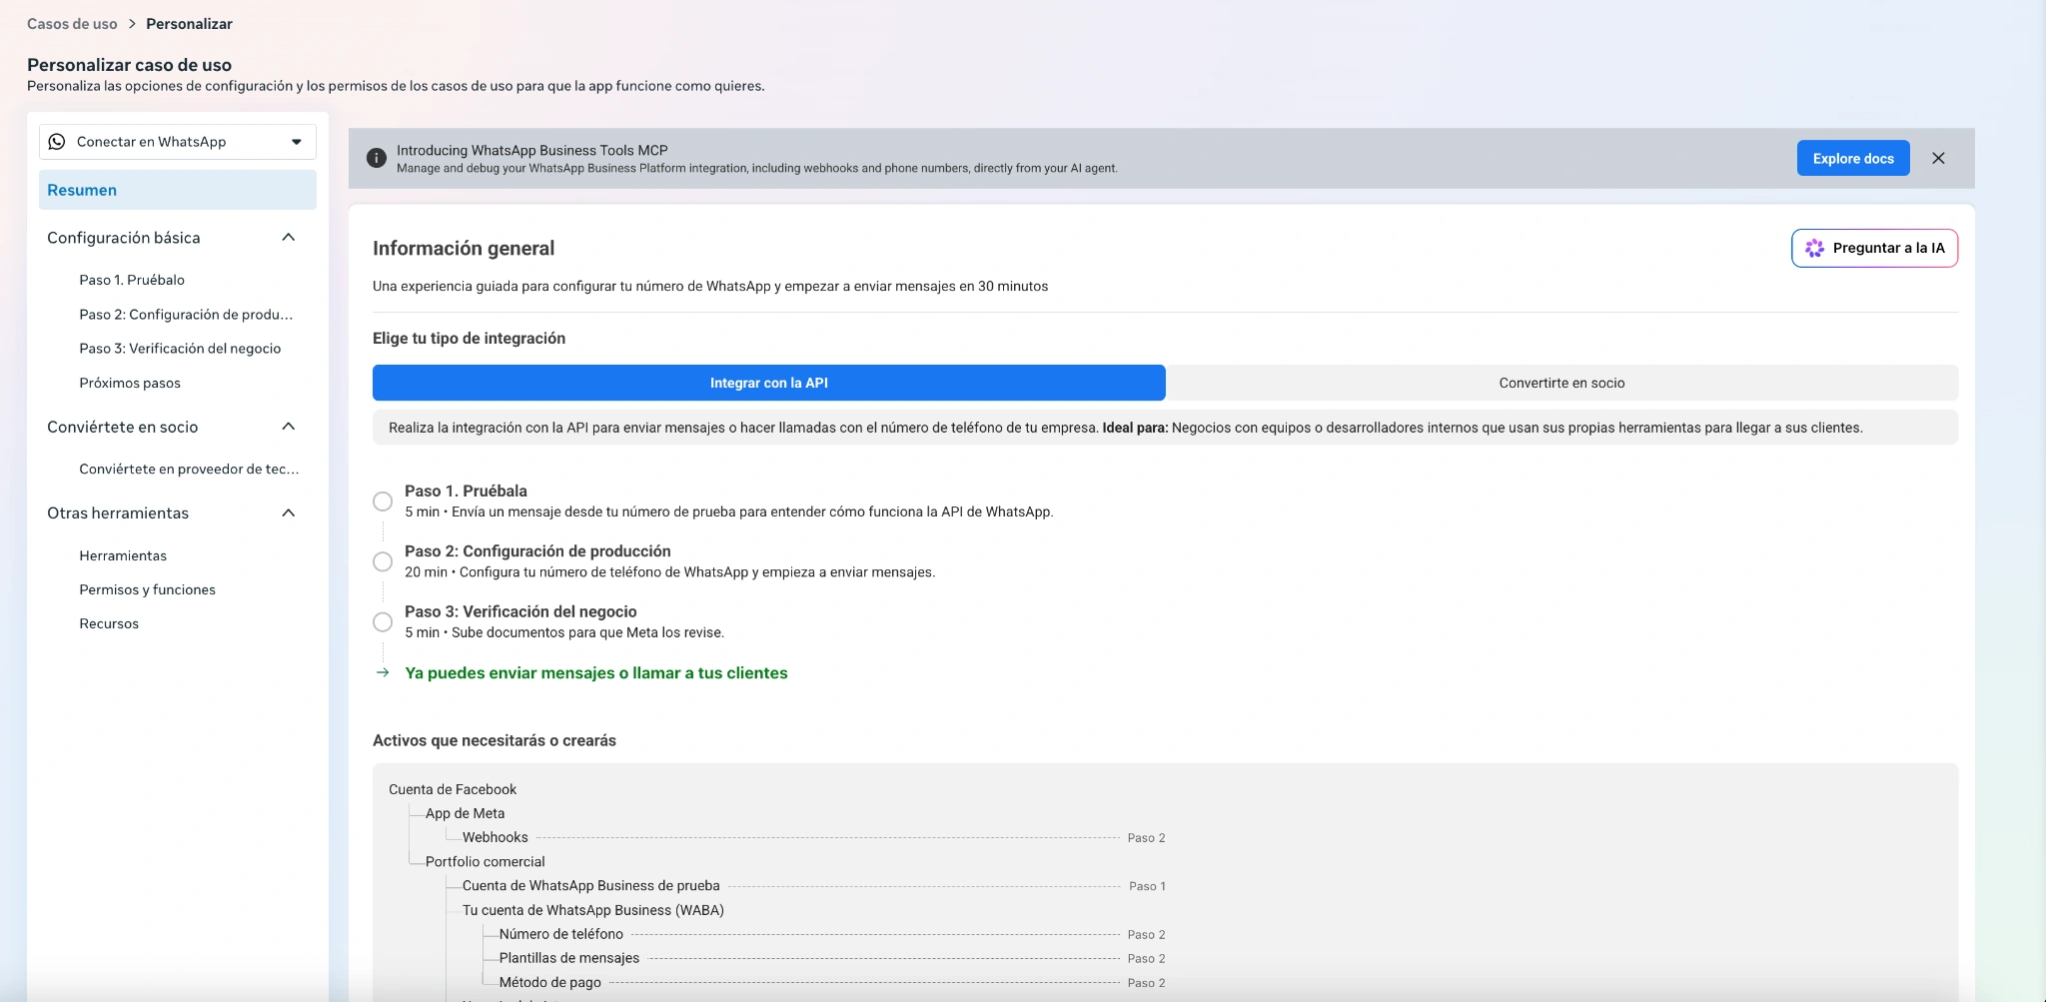Click Plantillas de mensajes in the assets tree

click(x=568, y=958)
